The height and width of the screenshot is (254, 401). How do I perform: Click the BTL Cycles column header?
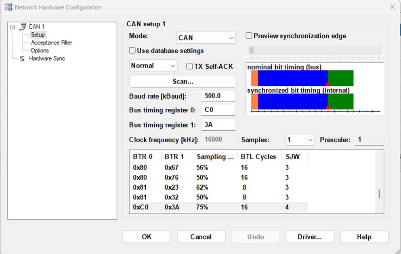[260, 157]
